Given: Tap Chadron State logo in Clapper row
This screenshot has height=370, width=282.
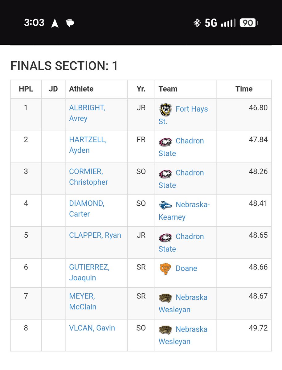Looking at the screenshot, I should pos(166,237).
